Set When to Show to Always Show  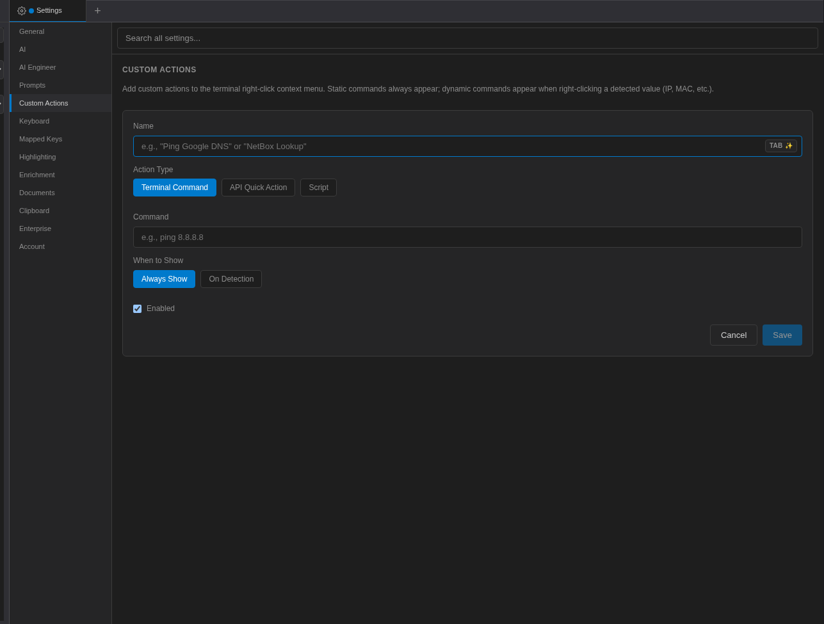tap(164, 279)
